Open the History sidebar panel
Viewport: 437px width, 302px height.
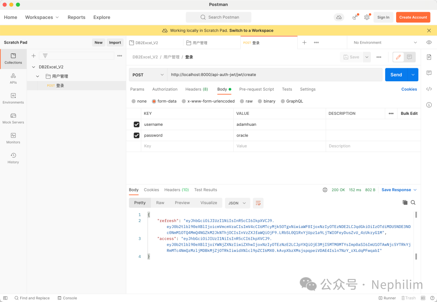pyautogui.click(x=13, y=158)
